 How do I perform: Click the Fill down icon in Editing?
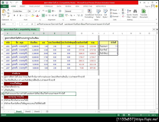pos(123,13)
